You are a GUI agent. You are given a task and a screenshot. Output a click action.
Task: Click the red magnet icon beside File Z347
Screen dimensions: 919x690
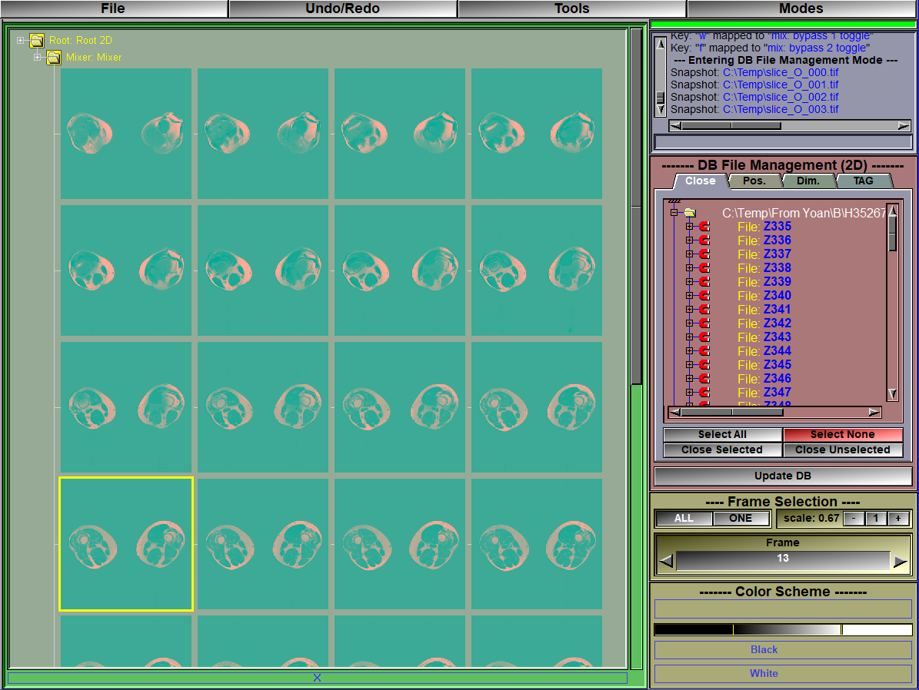[704, 392]
